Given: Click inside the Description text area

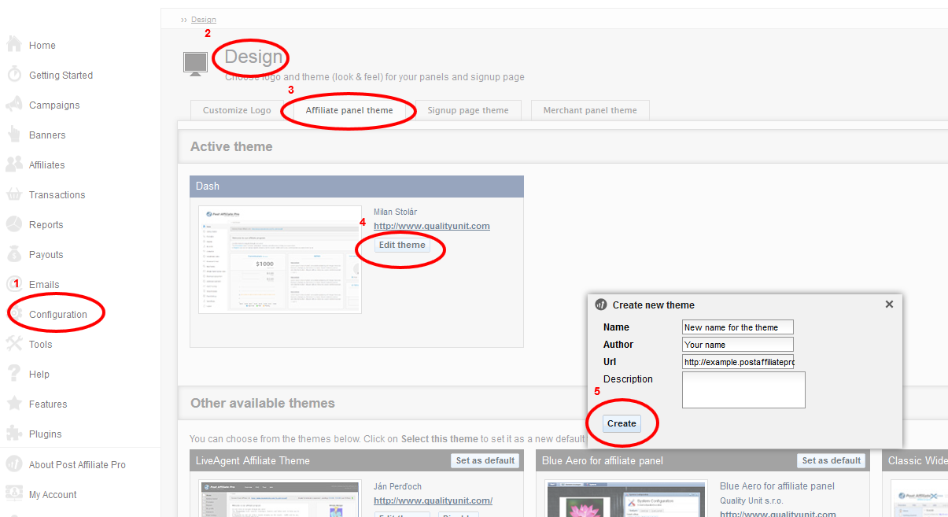Looking at the screenshot, I should (x=743, y=390).
